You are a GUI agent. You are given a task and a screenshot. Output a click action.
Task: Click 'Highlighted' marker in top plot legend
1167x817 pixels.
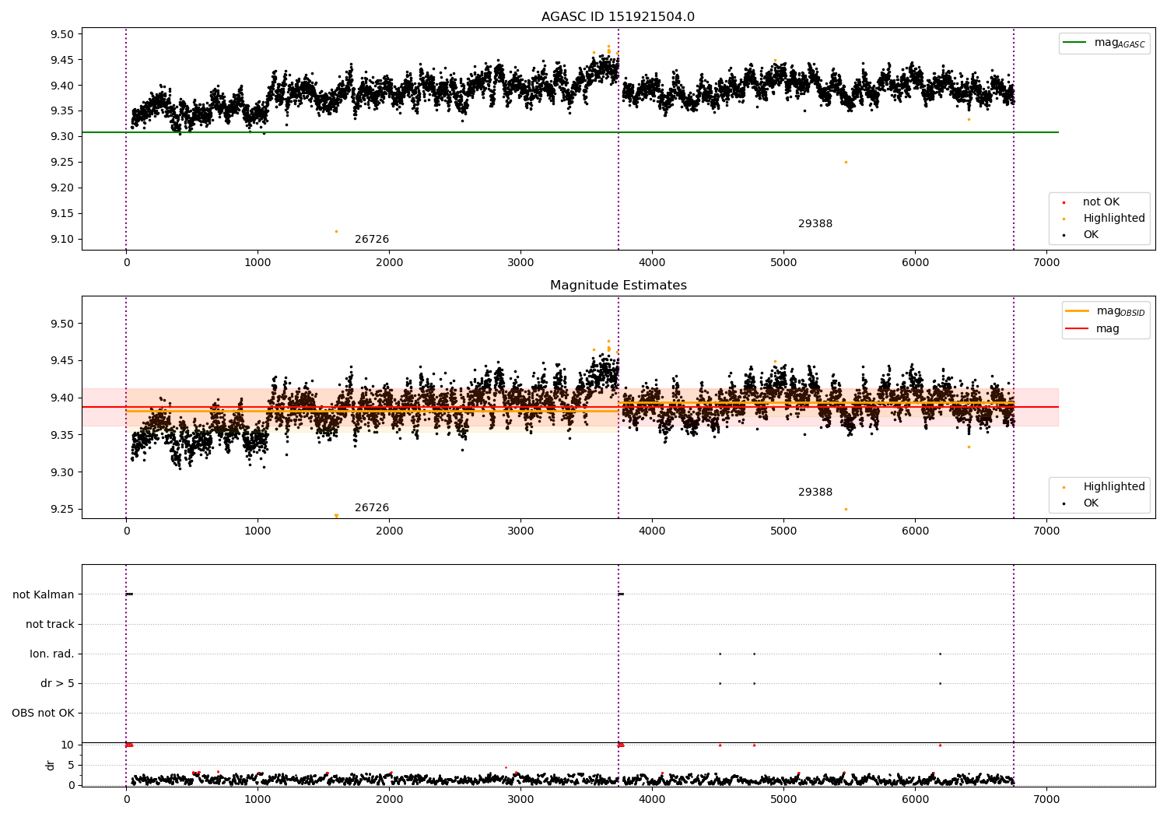tap(1064, 219)
